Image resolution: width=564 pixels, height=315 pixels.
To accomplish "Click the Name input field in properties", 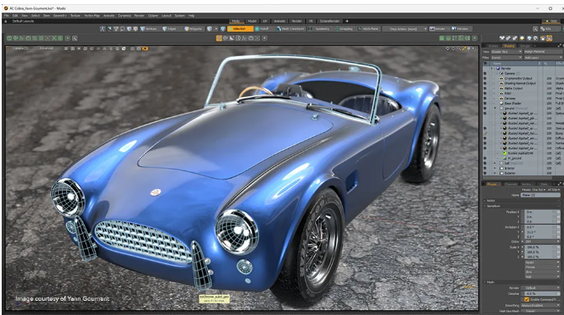I will (541, 196).
